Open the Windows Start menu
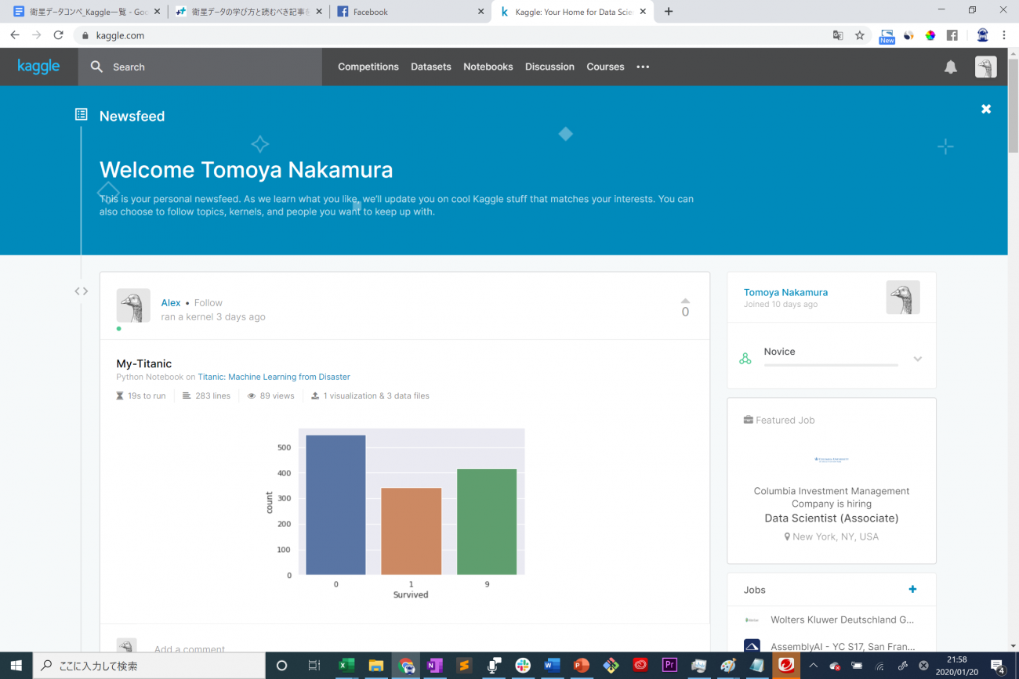This screenshot has height=679, width=1019. coord(16,666)
